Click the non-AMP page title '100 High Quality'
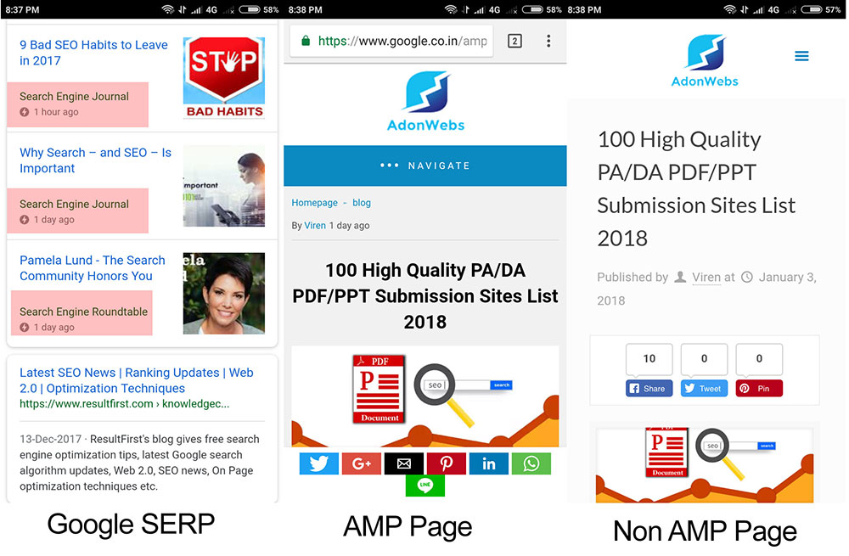Image resolution: width=849 pixels, height=556 pixels. coord(696,189)
